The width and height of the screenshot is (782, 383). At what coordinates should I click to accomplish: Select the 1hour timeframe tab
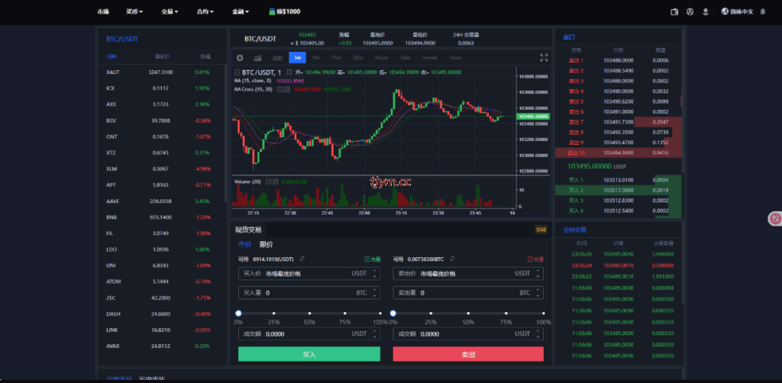point(380,57)
